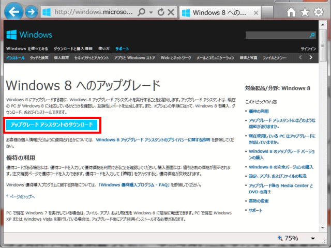331x248 pixels.
Task: Open sidebar link 'サポート'
Action: click(255, 210)
